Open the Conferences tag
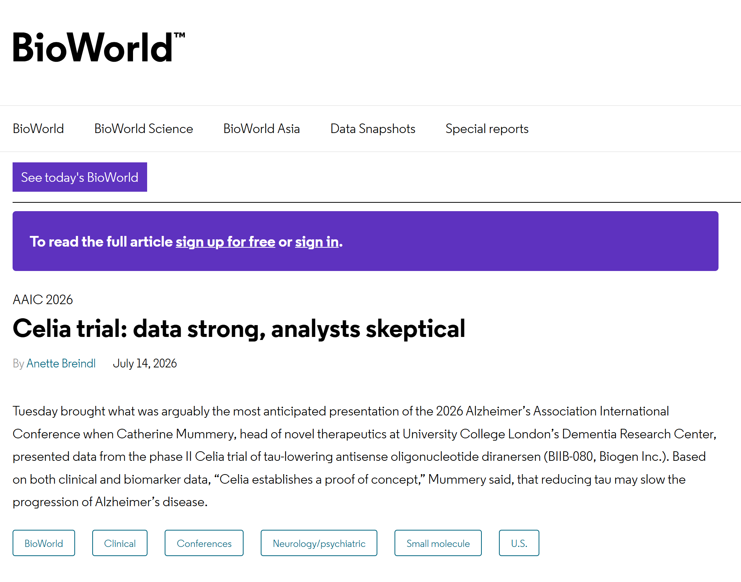Viewport: 741px width, 582px height. pyautogui.click(x=204, y=543)
